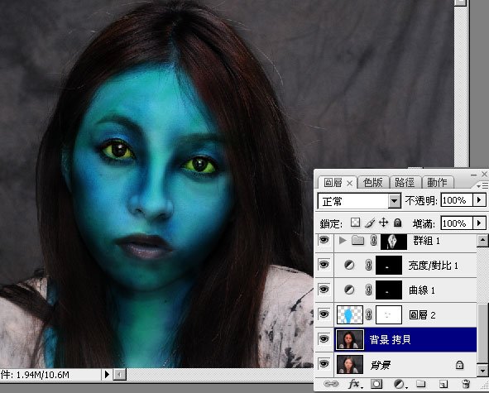The height and width of the screenshot is (393, 489).
Task: Click the document size status 1.94M/10.6M
Action: 42,375
